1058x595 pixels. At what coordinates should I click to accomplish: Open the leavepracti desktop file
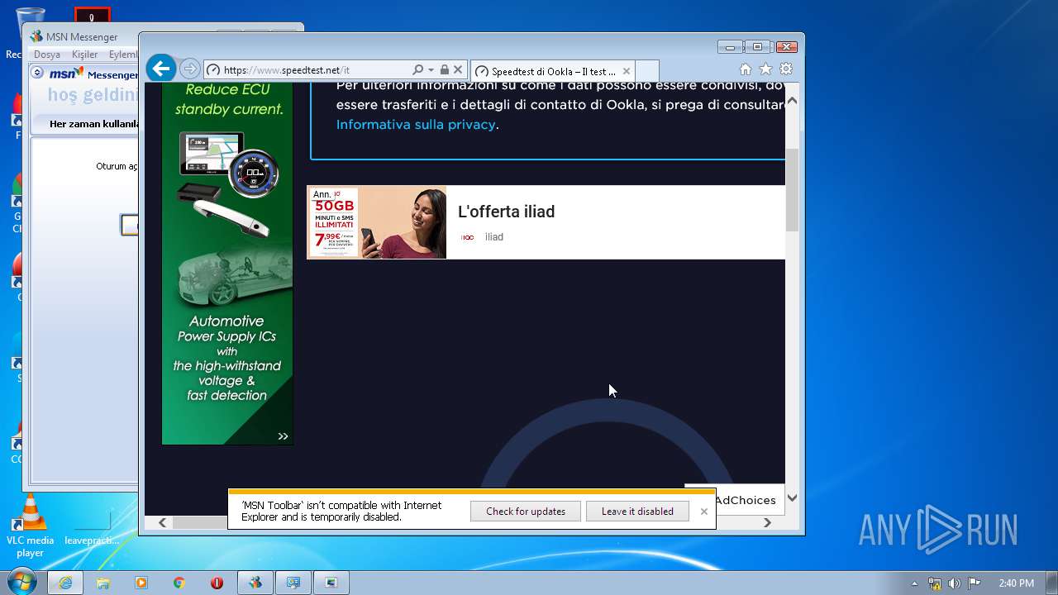tap(92, 526)
